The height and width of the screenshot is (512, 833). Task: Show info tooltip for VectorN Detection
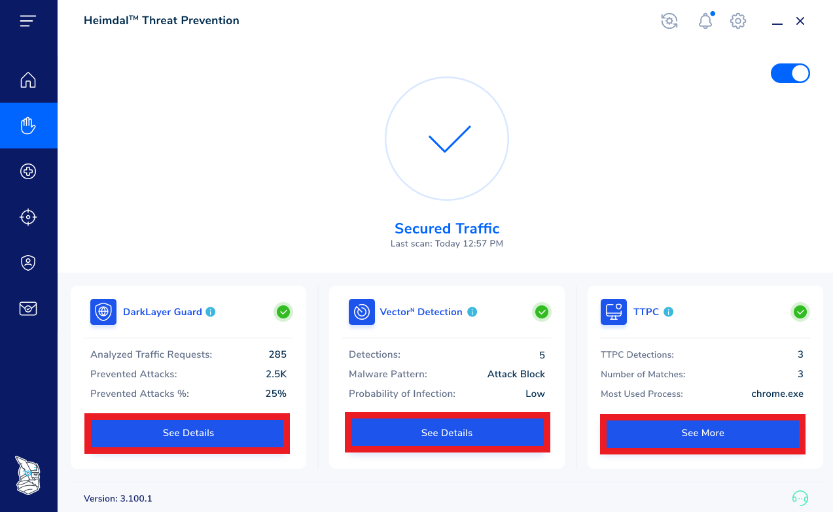(472, 312)
